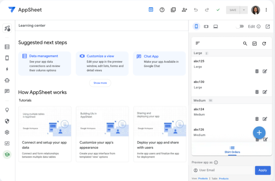Click the User Email input field
275x181 pixels.
223,170
